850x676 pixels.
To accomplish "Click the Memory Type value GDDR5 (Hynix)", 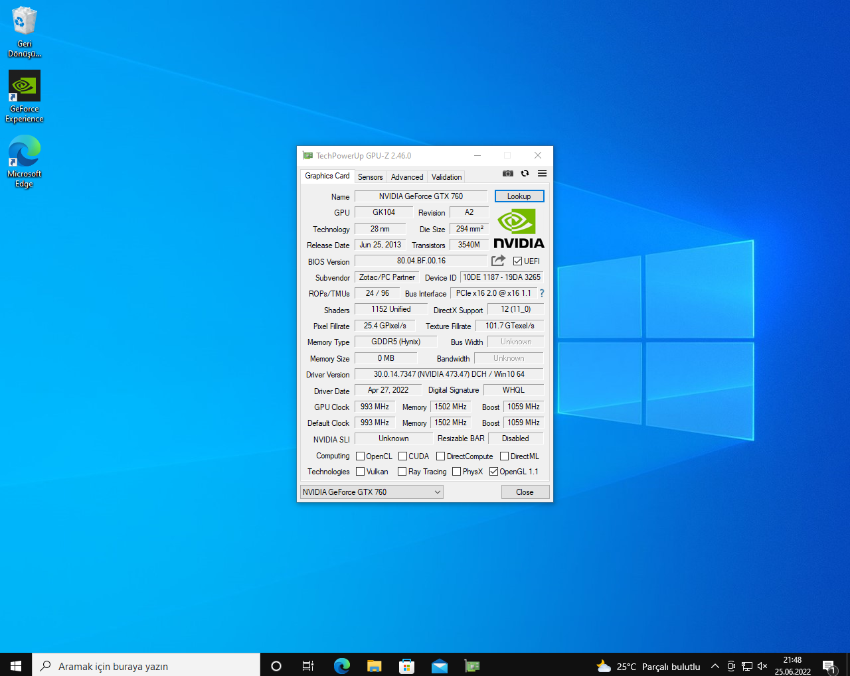I will (x=396, y=342).
